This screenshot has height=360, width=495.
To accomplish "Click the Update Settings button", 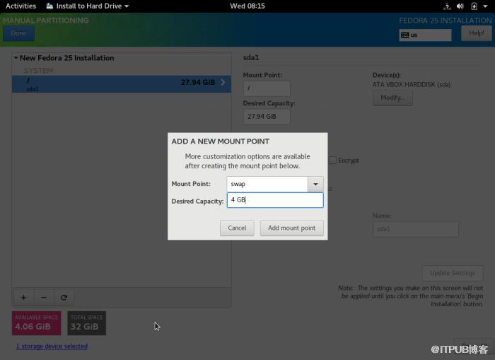I will [x=453, y=273].
